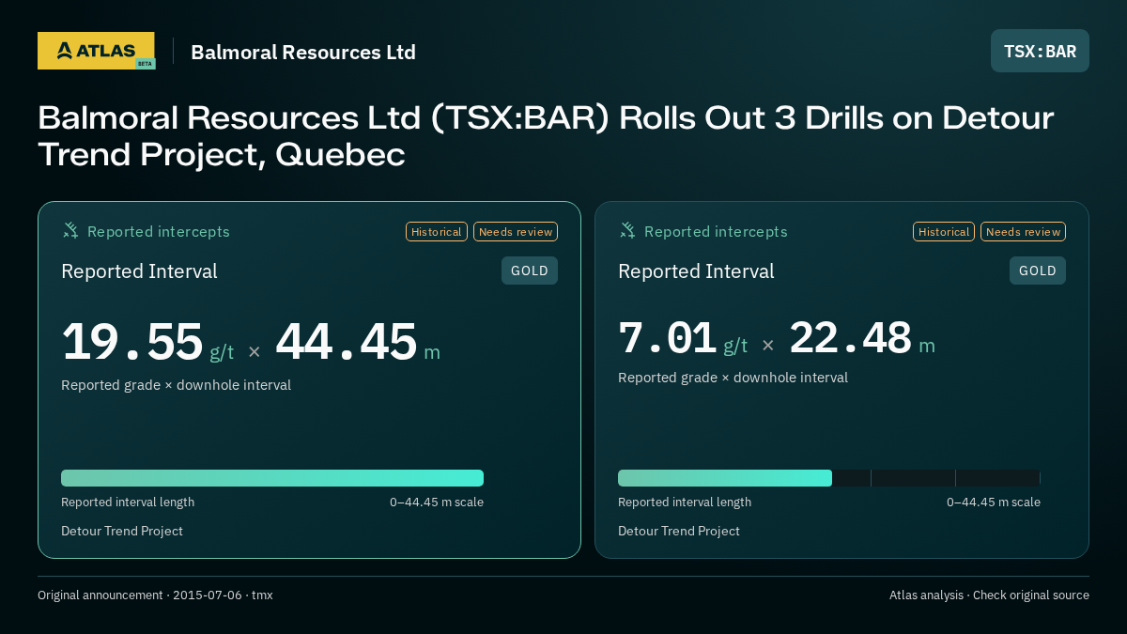Screen dimensions: 1127x634
Task: Click the Balmoral Resources Ltd company name
Action: point(303,52)
